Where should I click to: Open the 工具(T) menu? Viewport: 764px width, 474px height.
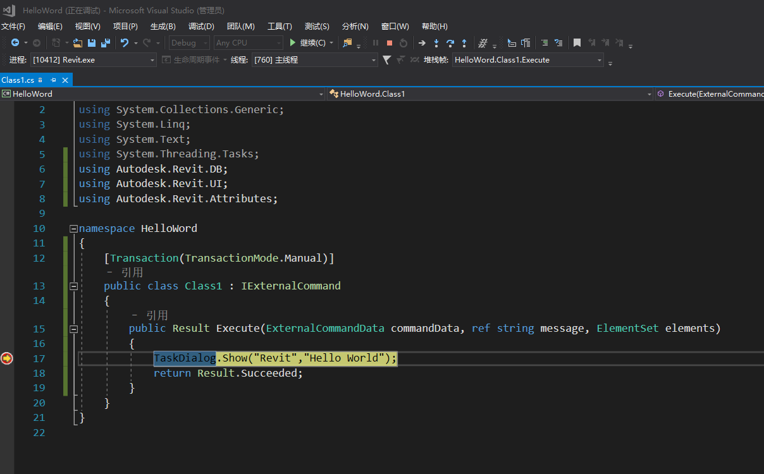[x=280, y=27]
